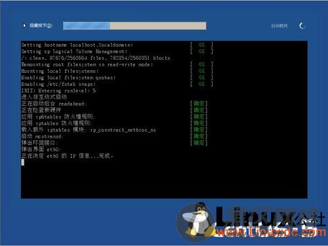Click the 隐藏细节(D) hide details label
Screen dimensions: 328x246
(x=41, y=26)
